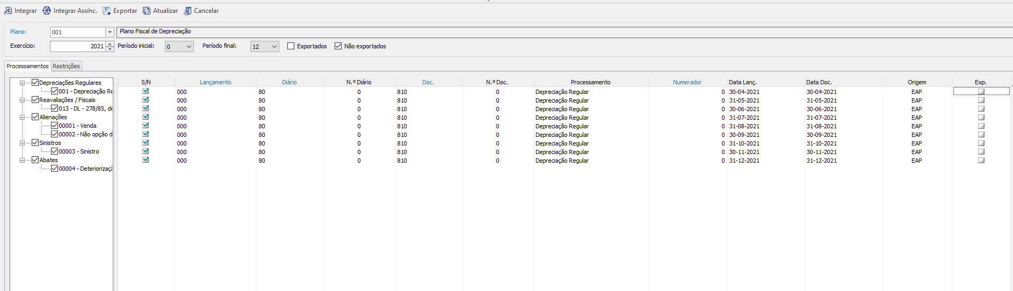Viewport: 1013px width, 291px height.
Task: Click inside the Exercício year field
Action: coord(77,46)
